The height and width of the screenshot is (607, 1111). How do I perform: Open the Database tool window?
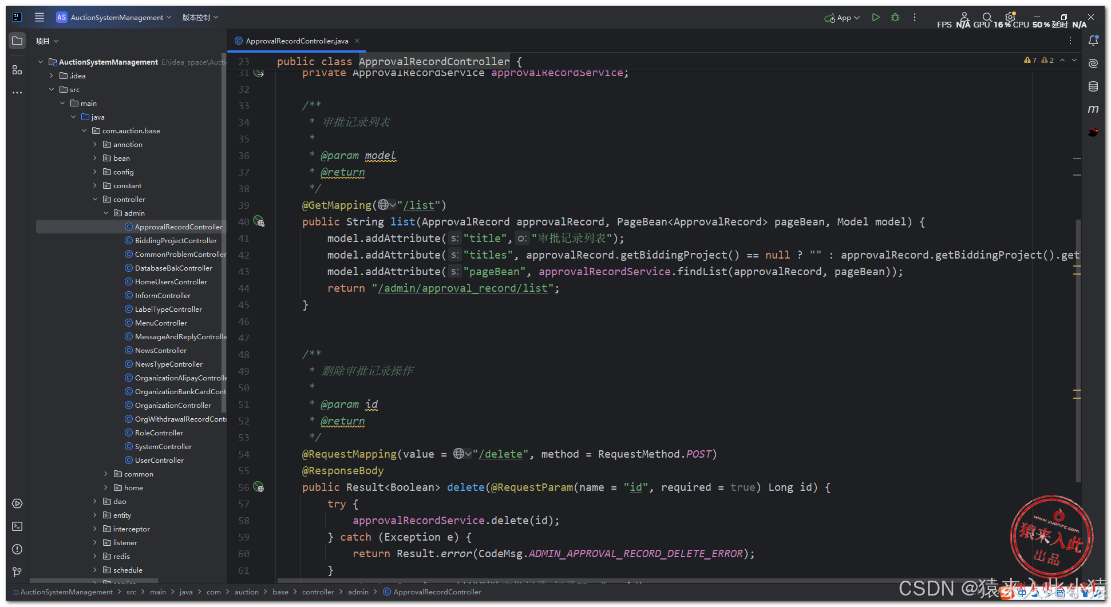point(1093,86)
